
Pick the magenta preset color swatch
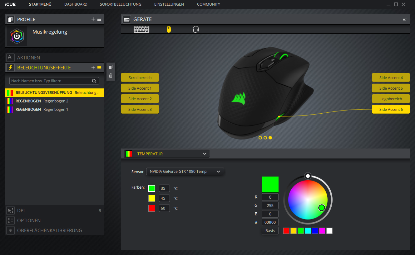coord(322,231)
